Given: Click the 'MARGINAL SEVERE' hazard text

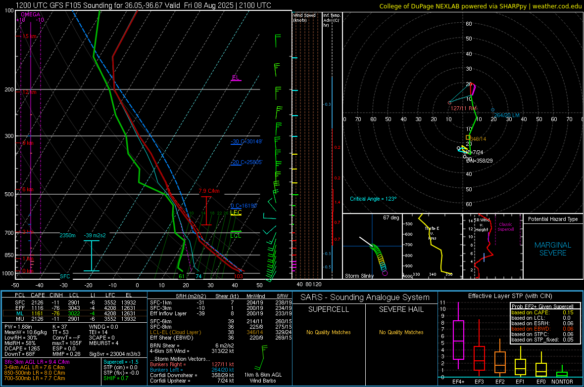Looking at the screenshot, I should pyautogui.click(x=553, y=249).
